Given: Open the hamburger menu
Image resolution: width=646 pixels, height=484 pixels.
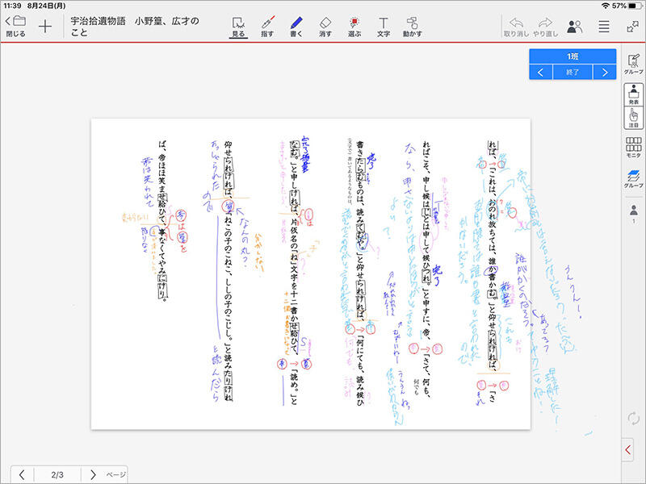Looking at the screenshot, I should pos(602,25).
